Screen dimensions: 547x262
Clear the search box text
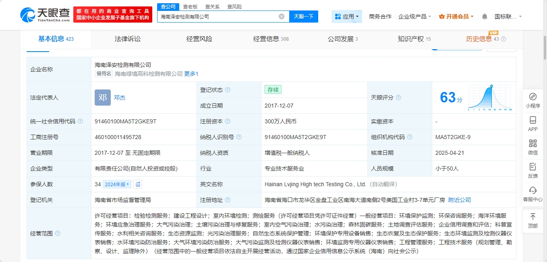coord(282,17)
